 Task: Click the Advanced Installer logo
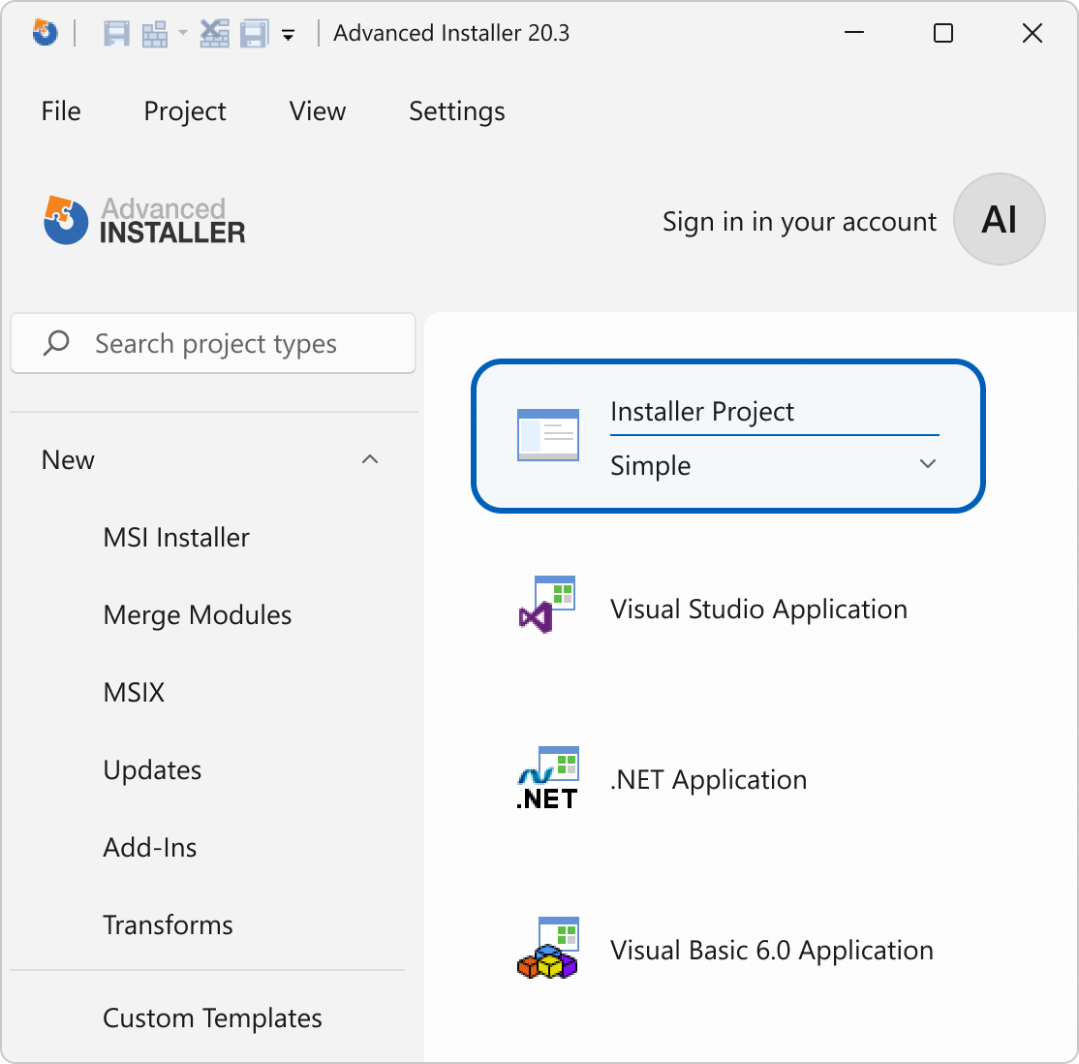(143, 220)
